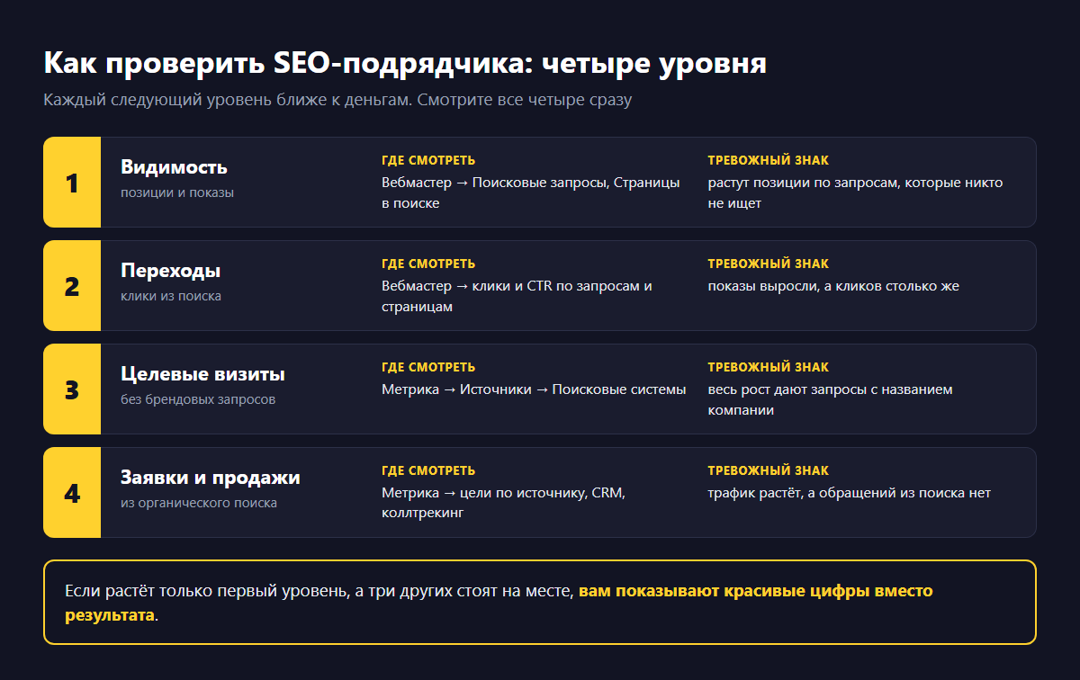Screen dimensions: 1080x680
Task: Click "Метрика → цели по источнику, CRM, коллтрекинг"
Action: tap(503, 503)
